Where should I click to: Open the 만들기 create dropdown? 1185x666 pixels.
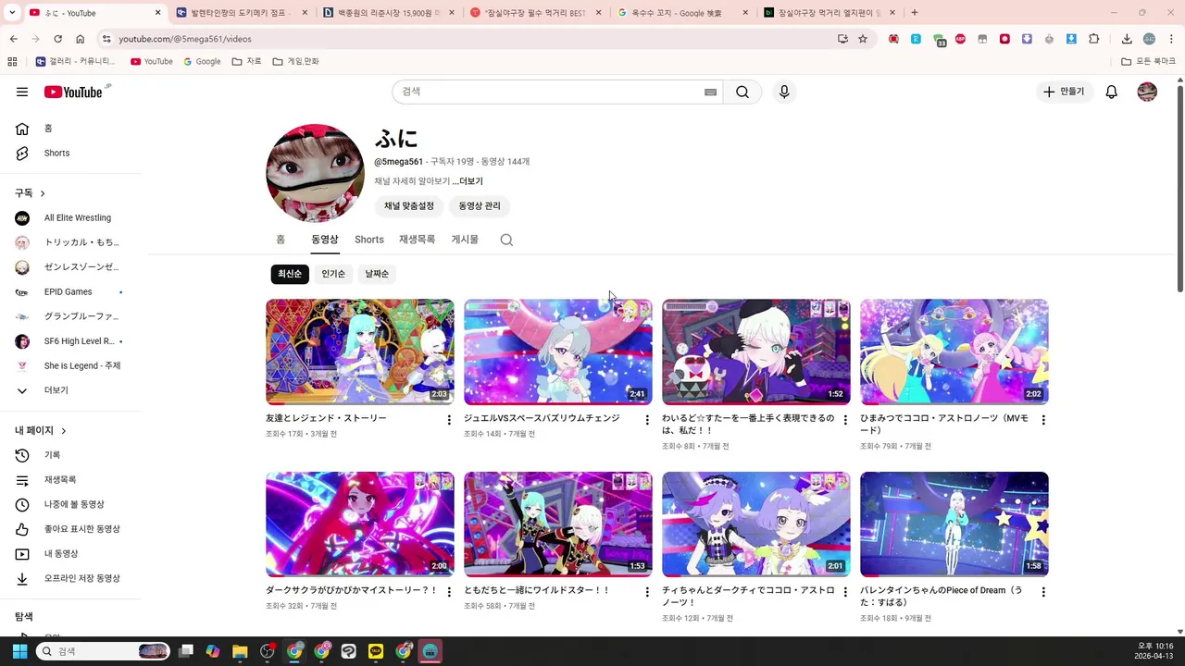(x=1064, y=92)
